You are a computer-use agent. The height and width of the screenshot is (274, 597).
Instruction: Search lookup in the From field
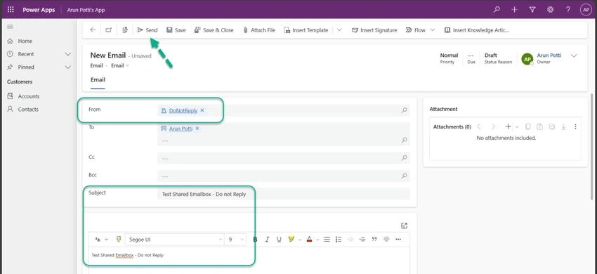click(x=404, y=110)
